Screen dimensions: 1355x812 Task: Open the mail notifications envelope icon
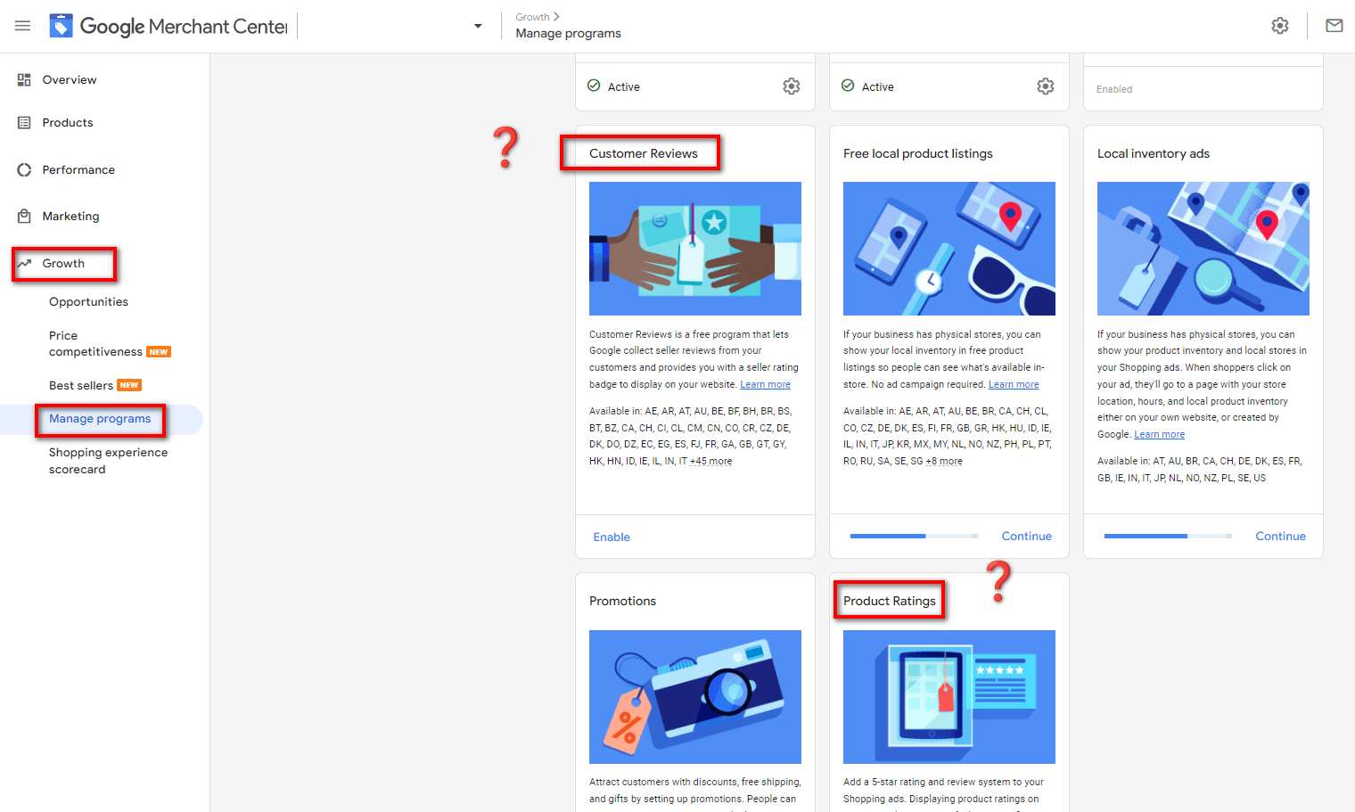pyautogui.click(x=1334, y=26)
